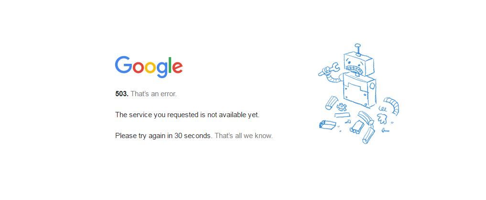
Task: Click the green letter l in logo
Action: tap(170, 65)
